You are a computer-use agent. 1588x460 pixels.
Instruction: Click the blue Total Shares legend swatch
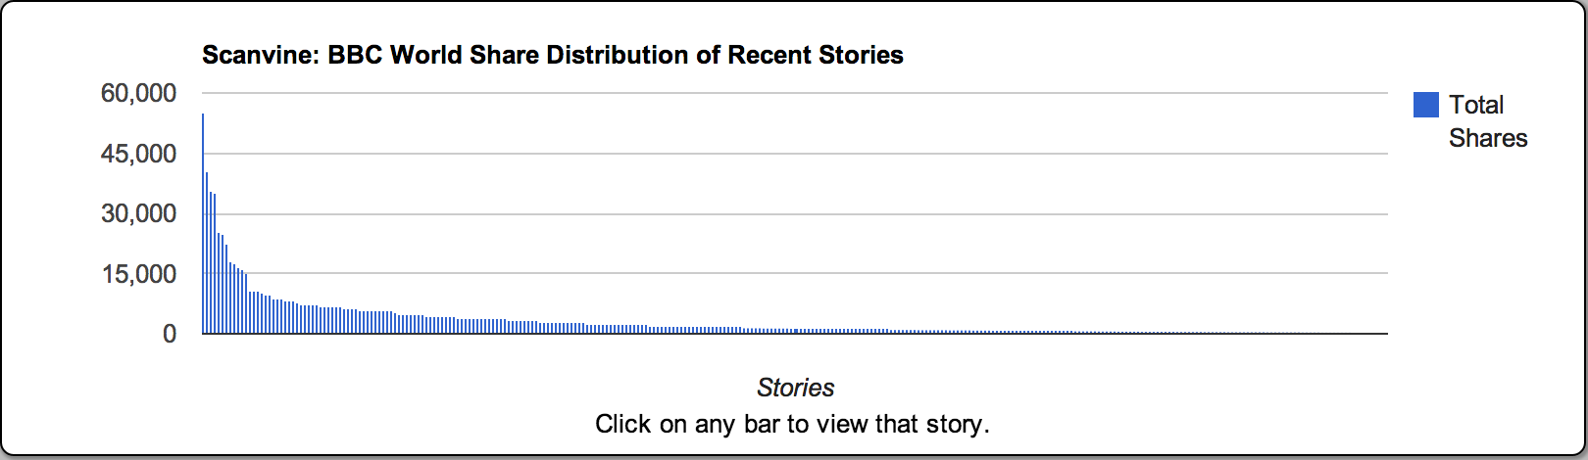click(1425, 105)
